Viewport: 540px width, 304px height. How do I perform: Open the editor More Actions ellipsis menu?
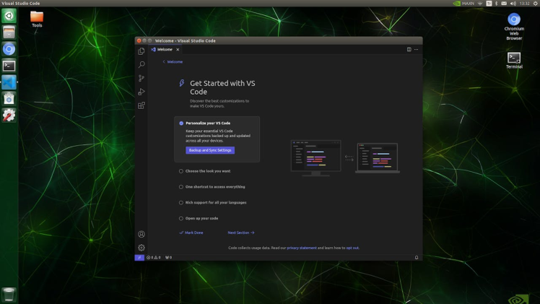[x=417, y=50]
